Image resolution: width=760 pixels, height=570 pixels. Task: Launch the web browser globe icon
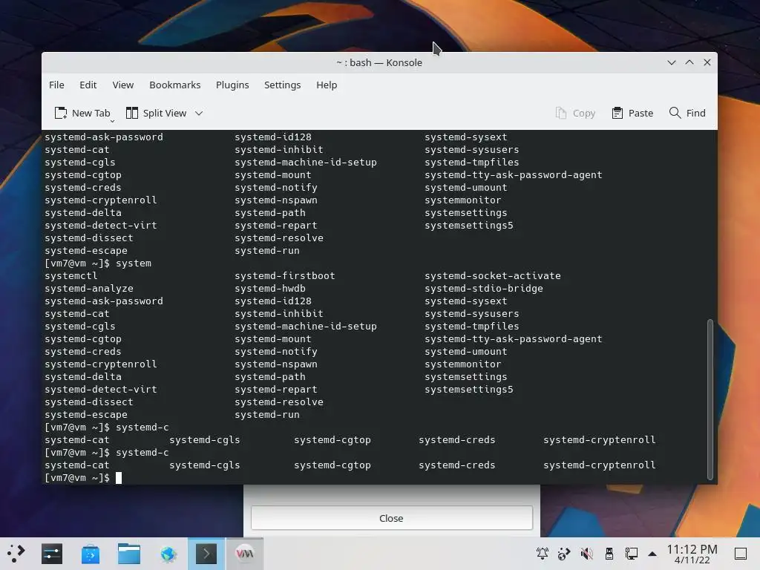(x=168, y=554)
